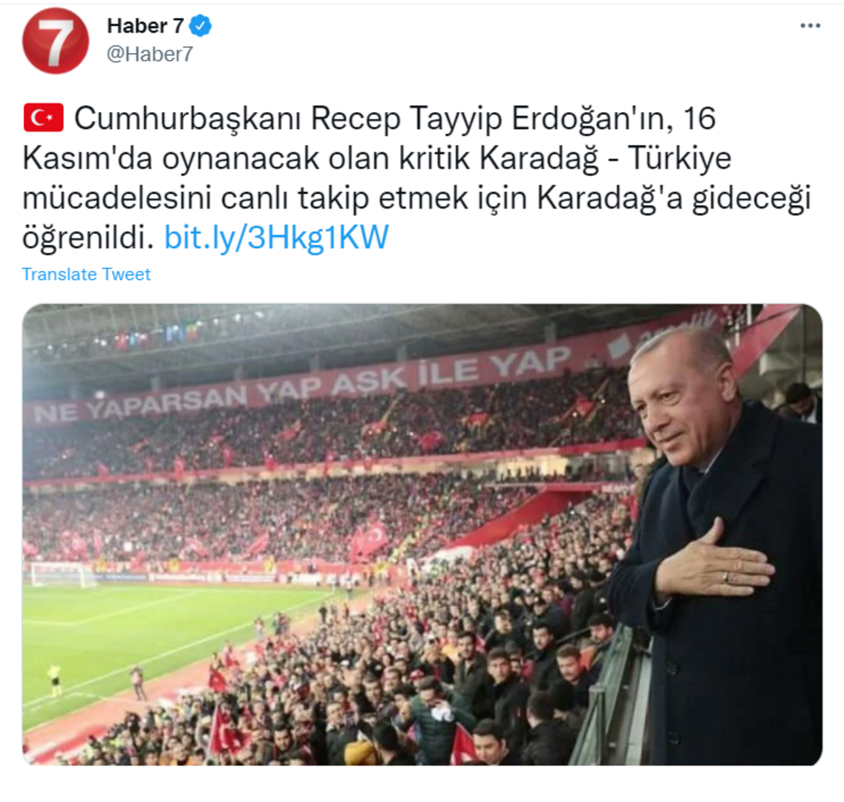Click the "İLE YAP" part of banner

(494, 365)
